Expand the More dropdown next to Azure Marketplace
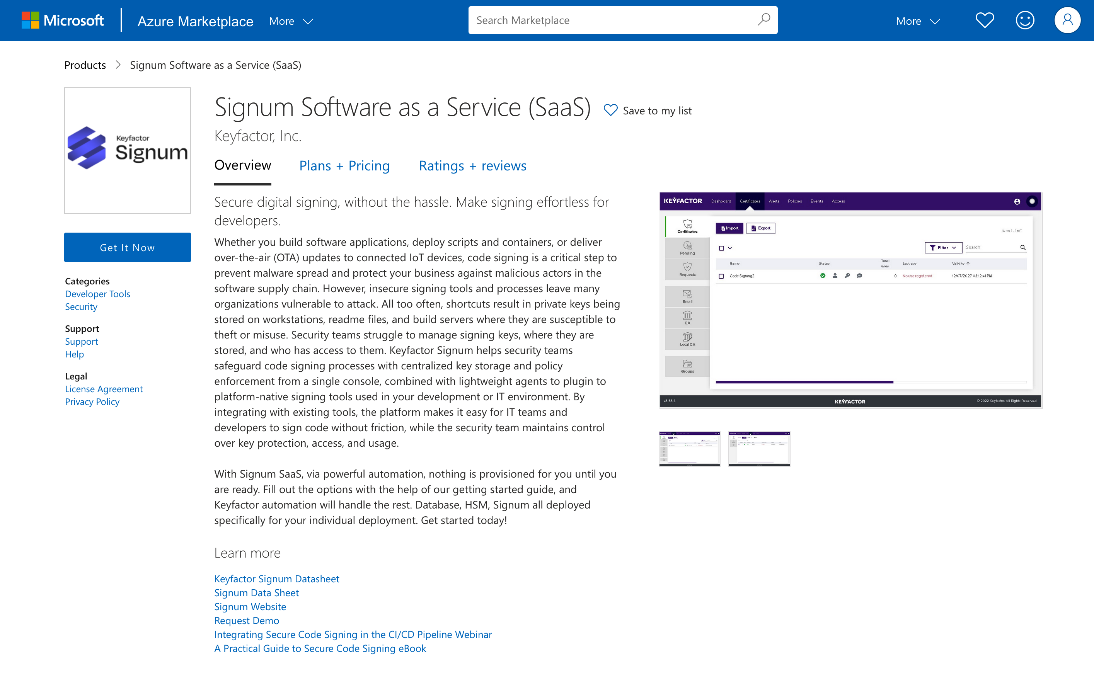Screen dimensions: 1094x677 pyautogui.click(x=291, y=21)
